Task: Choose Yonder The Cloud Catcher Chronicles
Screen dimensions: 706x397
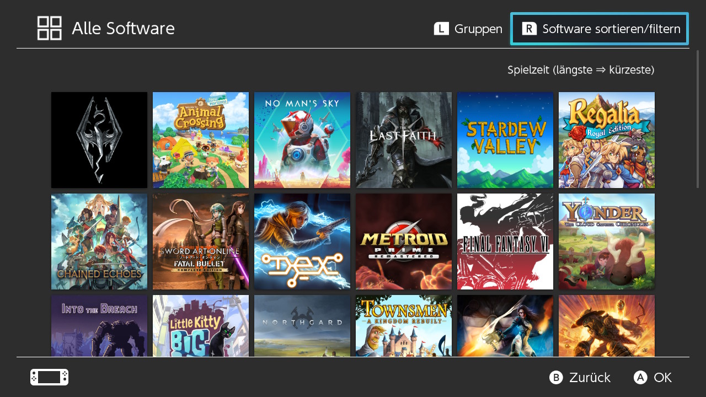Action: (x=607, y=242)
